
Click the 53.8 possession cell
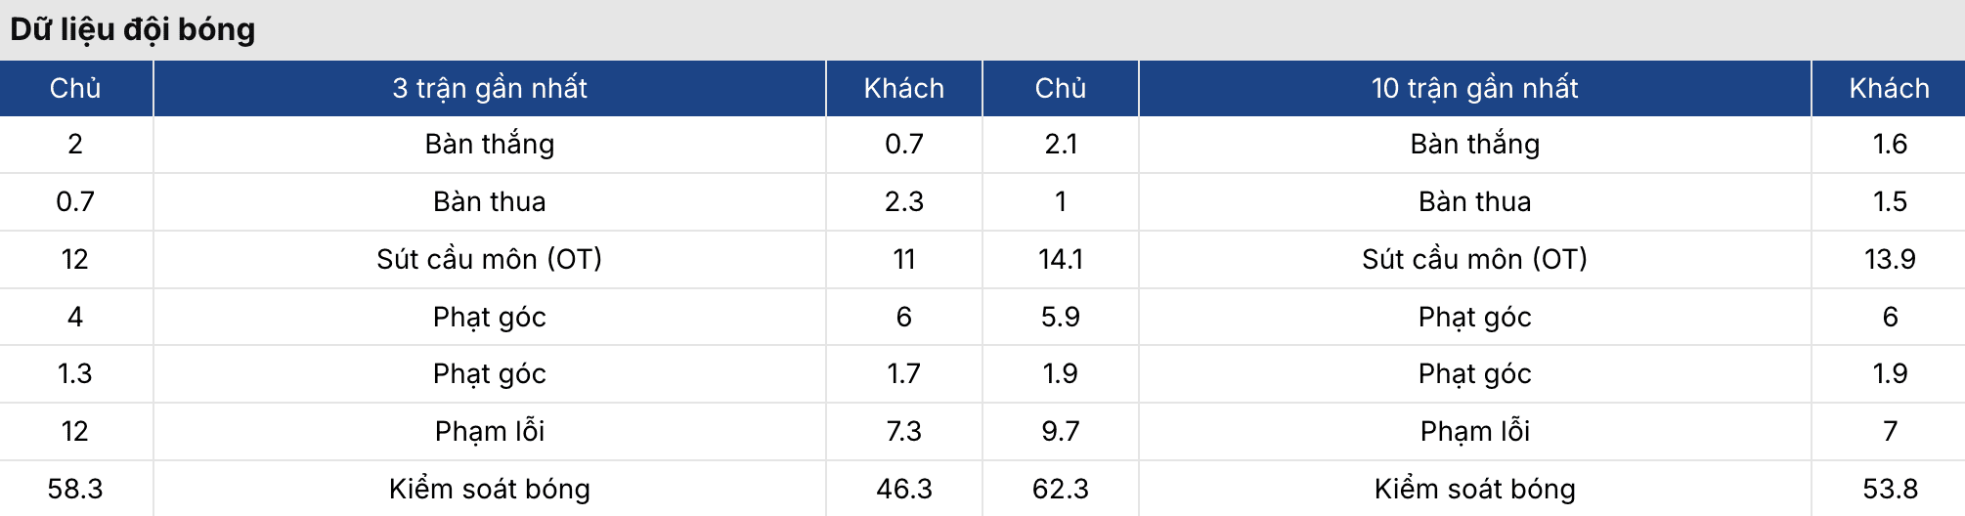click(x=1889, y=489)
